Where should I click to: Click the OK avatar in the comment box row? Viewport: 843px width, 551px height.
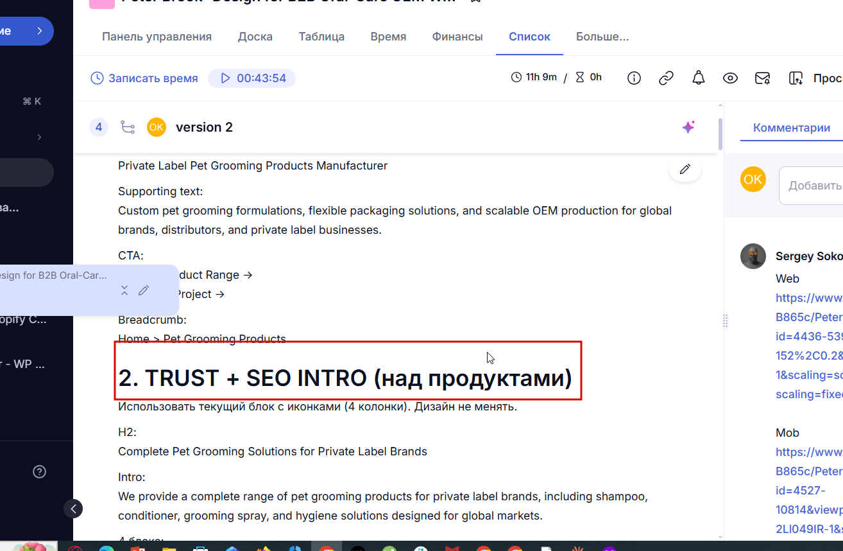[753, 179]
